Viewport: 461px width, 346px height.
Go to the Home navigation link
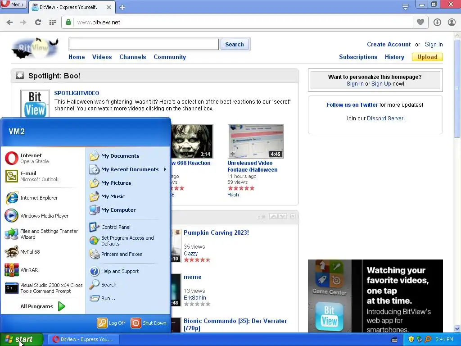tap(77, 57)
